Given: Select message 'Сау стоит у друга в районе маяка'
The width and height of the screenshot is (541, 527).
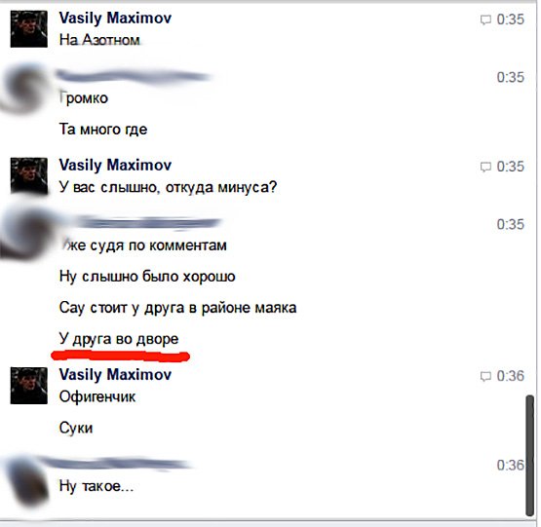Looking at the screenshot, I should pyautogui.click(x=177, y=308).
